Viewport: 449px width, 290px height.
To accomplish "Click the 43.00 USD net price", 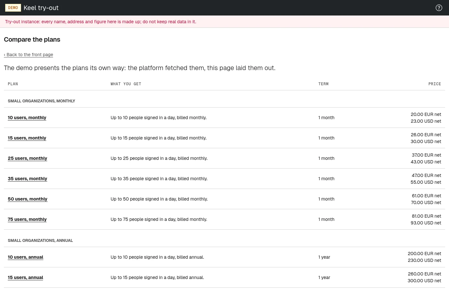I will coord(426,162).
